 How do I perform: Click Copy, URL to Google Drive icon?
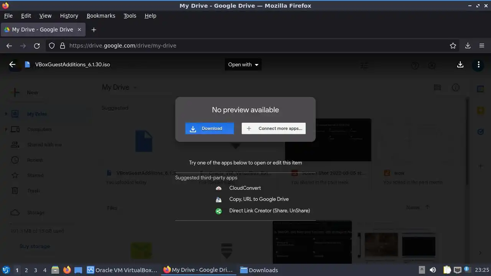(x=219, y=199)
